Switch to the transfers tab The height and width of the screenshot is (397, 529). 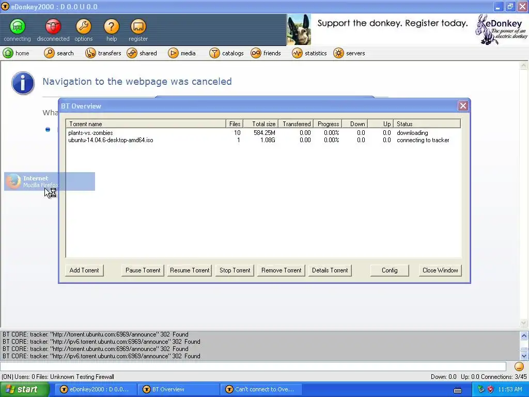pos(103,53)
